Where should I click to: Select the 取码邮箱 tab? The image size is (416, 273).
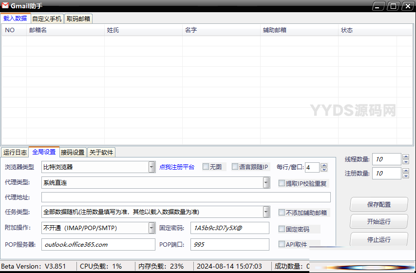click(78, 19)
